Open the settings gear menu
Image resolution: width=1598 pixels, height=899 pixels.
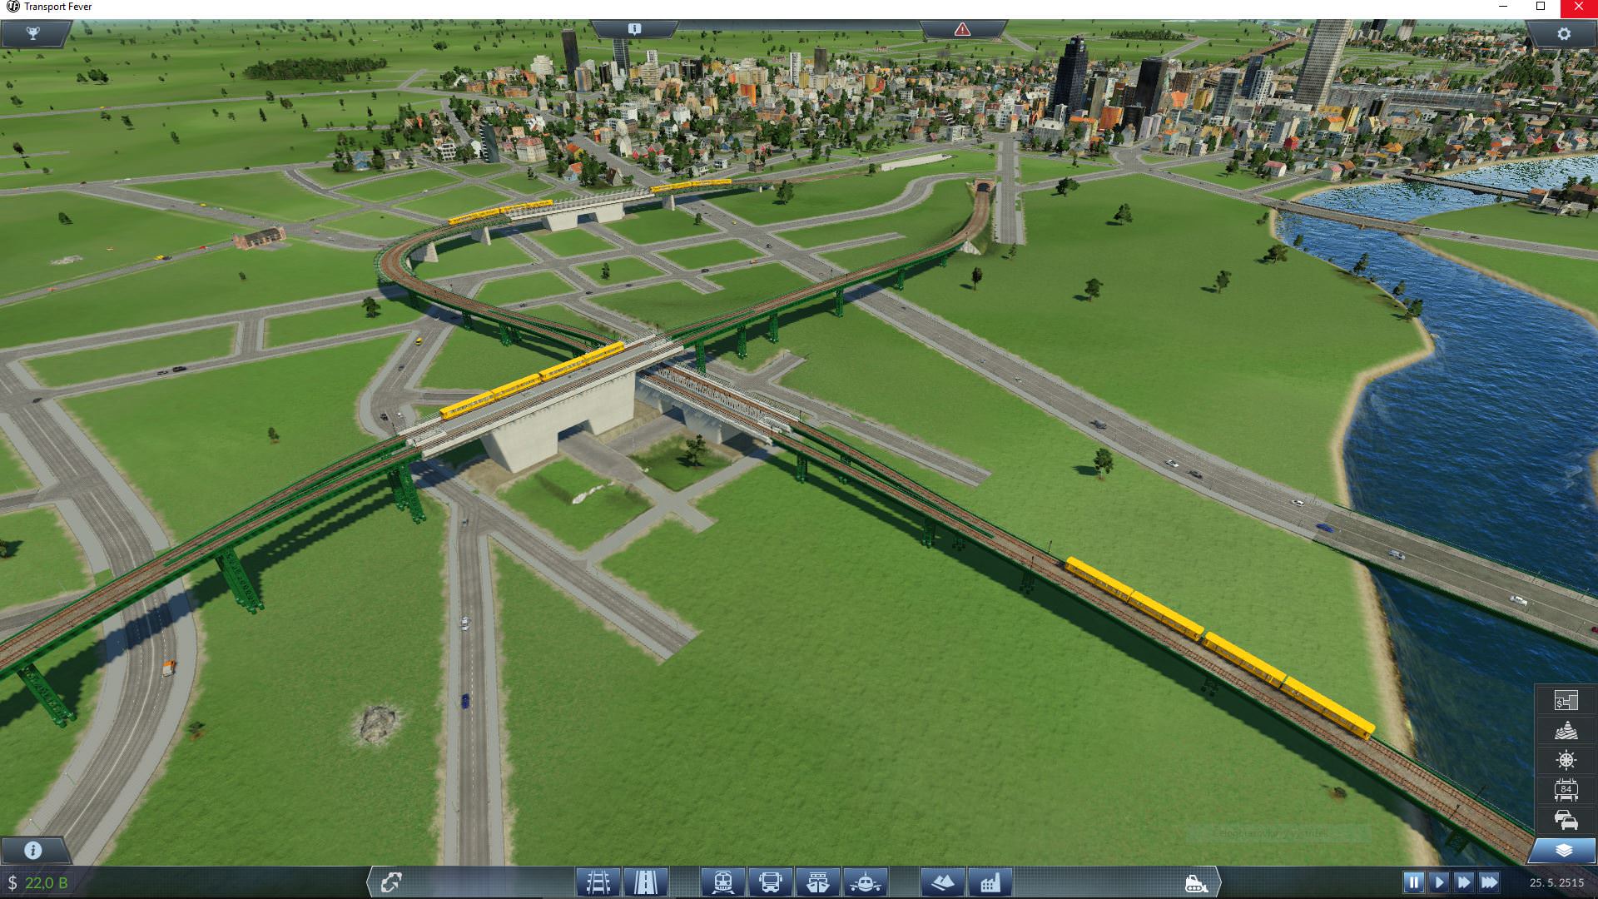tap(1563, 34)
